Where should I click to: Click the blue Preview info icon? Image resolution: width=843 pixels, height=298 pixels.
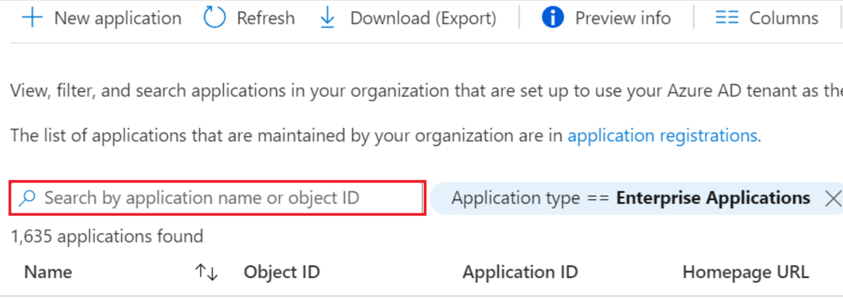[552, 18]
